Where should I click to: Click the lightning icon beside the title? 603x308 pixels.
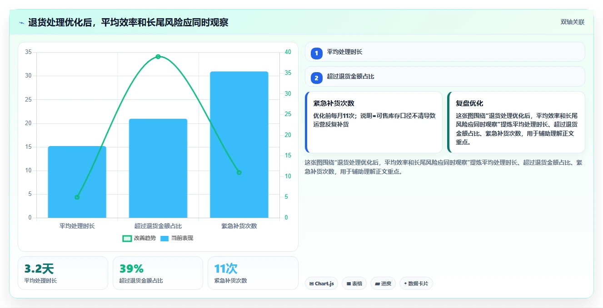[x=22, y=23]
